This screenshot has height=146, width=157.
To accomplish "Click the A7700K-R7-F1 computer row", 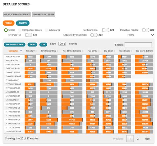I will (x=78, y=61).
